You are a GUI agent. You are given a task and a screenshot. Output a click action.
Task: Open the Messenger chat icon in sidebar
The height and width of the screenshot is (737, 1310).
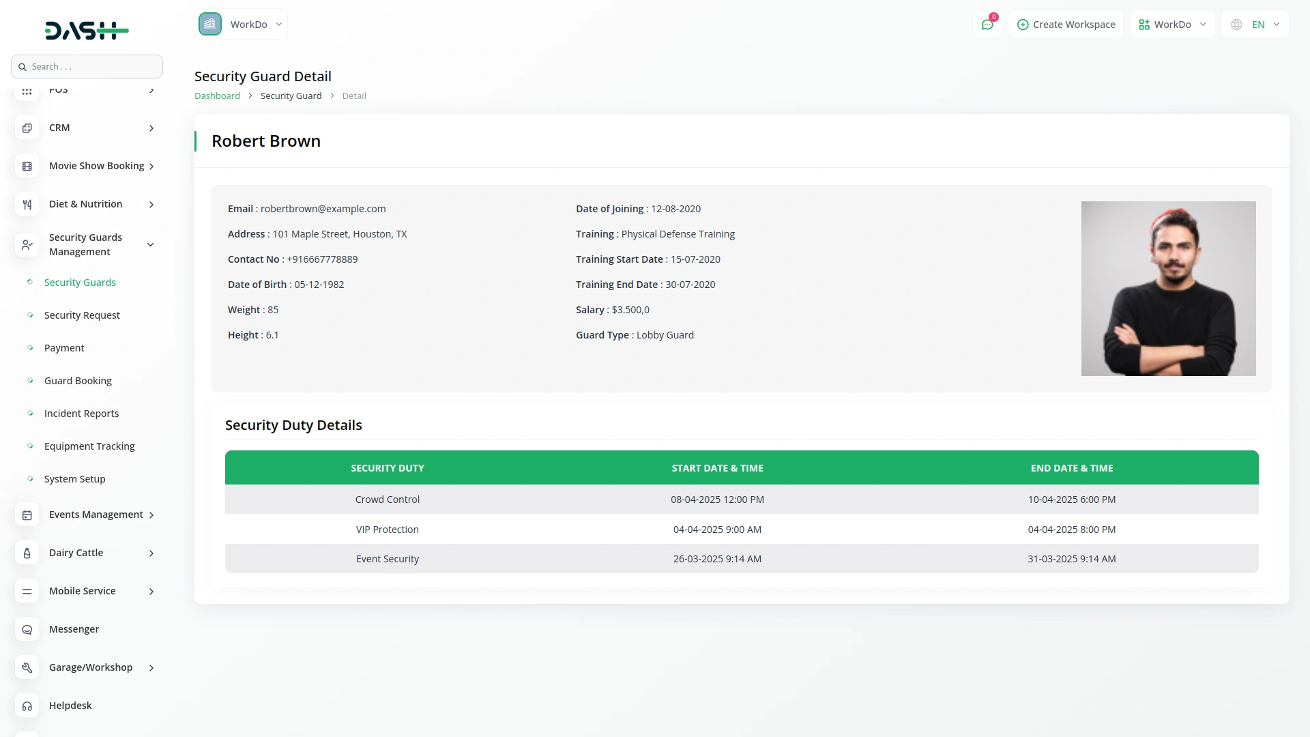[27, 630]
